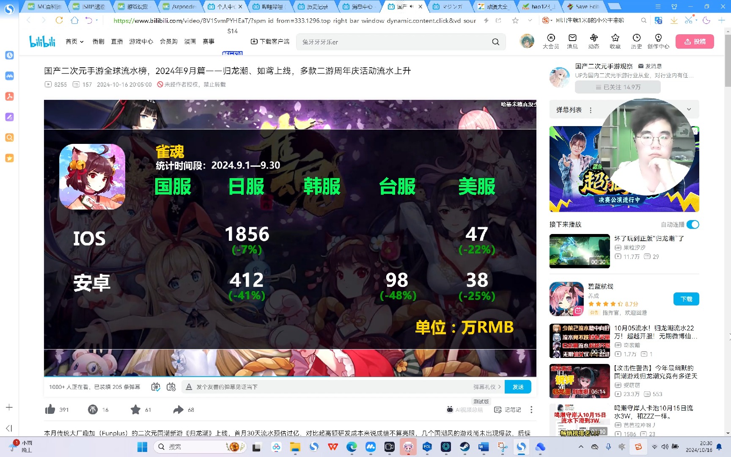Viewport: 731px width, 457px height.
Task: Open the 攻击性警告 recommended video title
Action: (x=655, y=372)
